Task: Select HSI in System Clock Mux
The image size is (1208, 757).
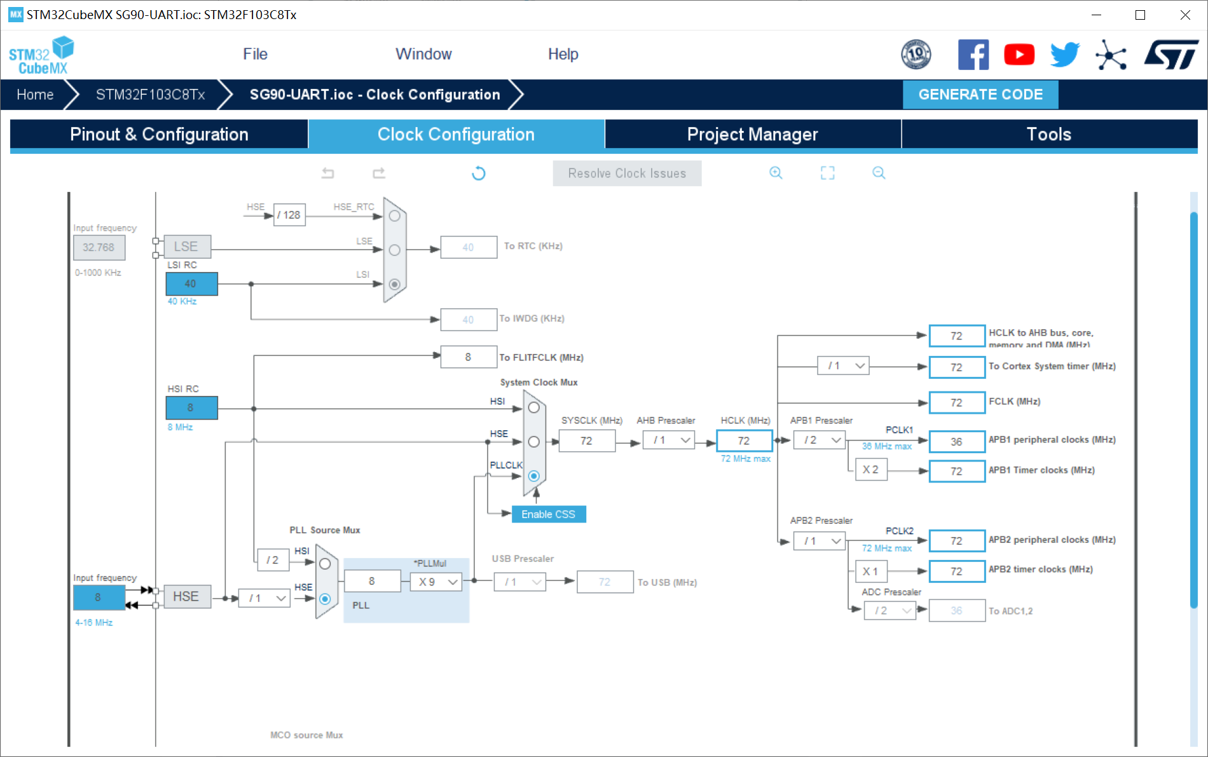Action: coord(534,408)
